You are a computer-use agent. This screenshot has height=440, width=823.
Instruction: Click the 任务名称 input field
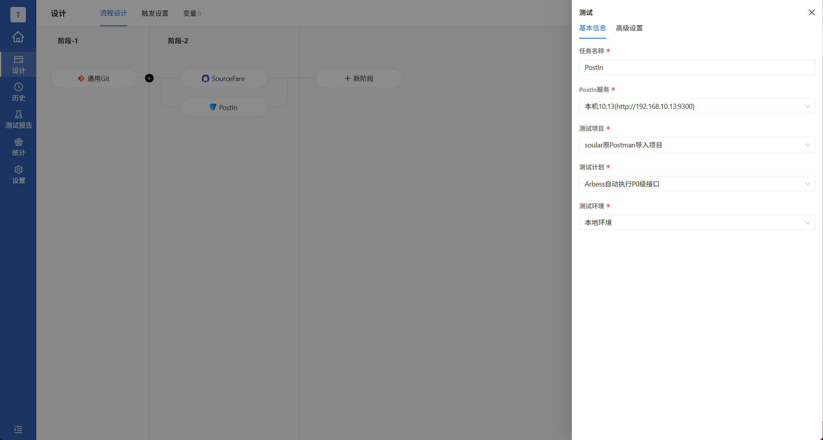pyautogui.click(x=697, y=67)
